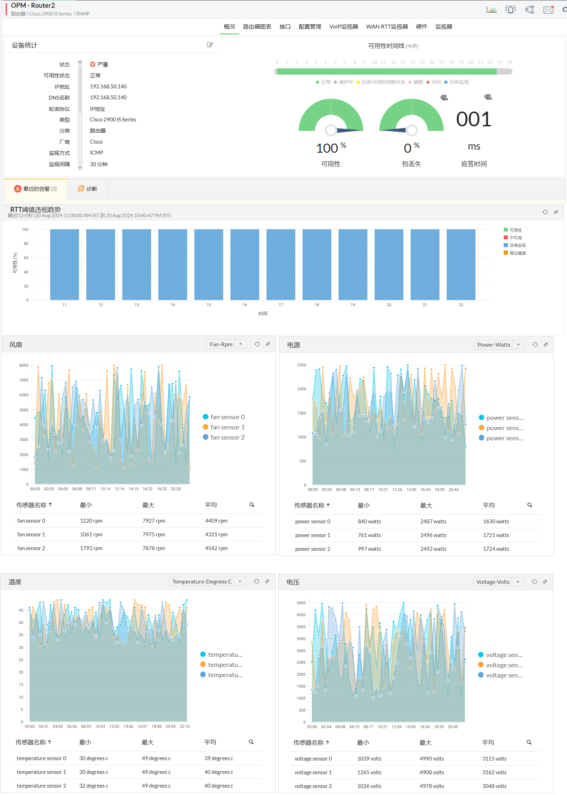This screenshot has width=567, height=795.
Task: Toggle fan sensor 0 legend series
Action: (224, 417)
